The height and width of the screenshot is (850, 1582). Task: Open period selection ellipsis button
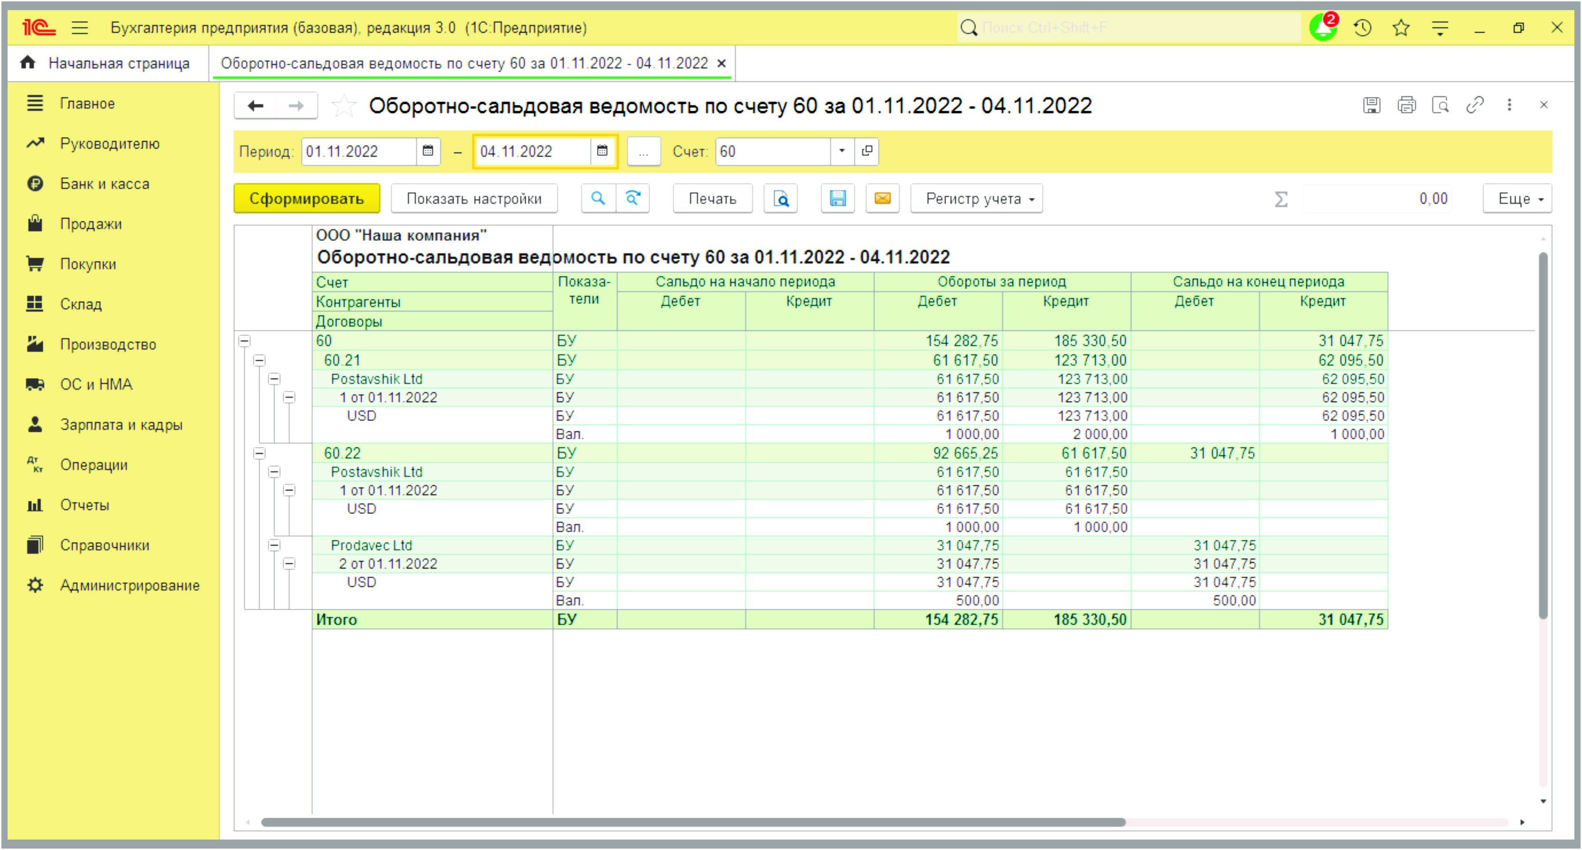(643, 151)
